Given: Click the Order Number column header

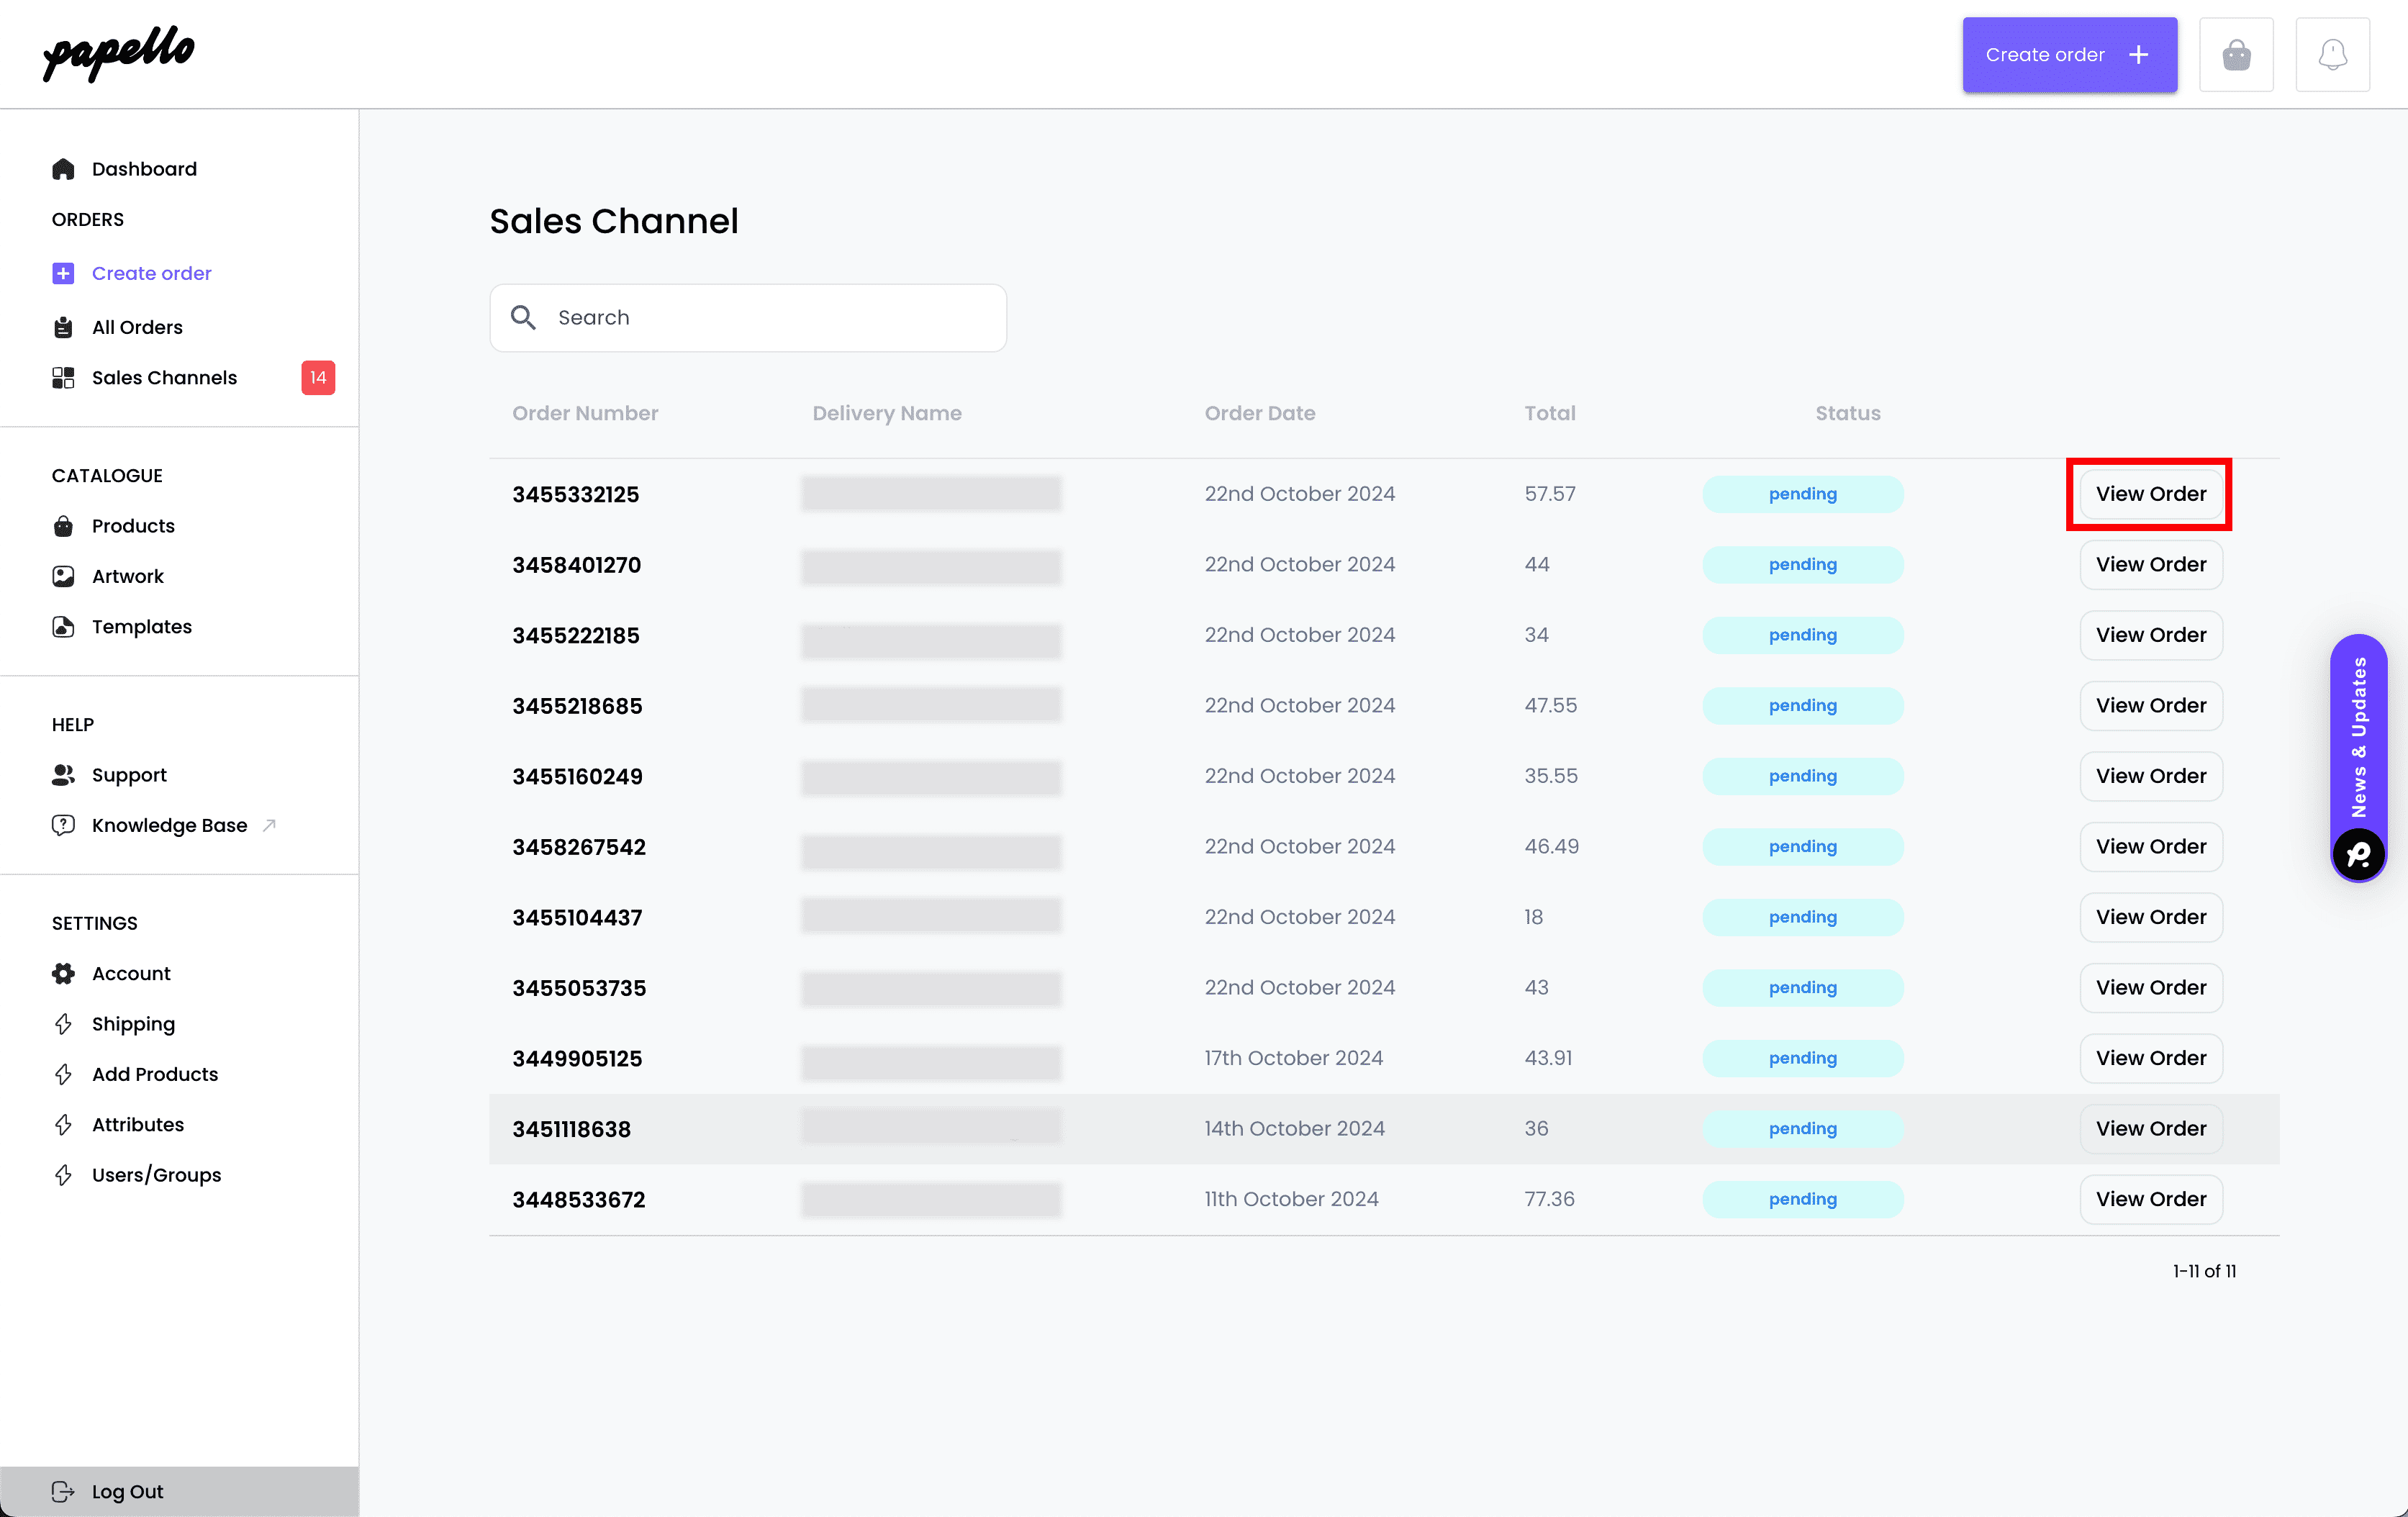Looking at the screenshot, I should point(585,413).
